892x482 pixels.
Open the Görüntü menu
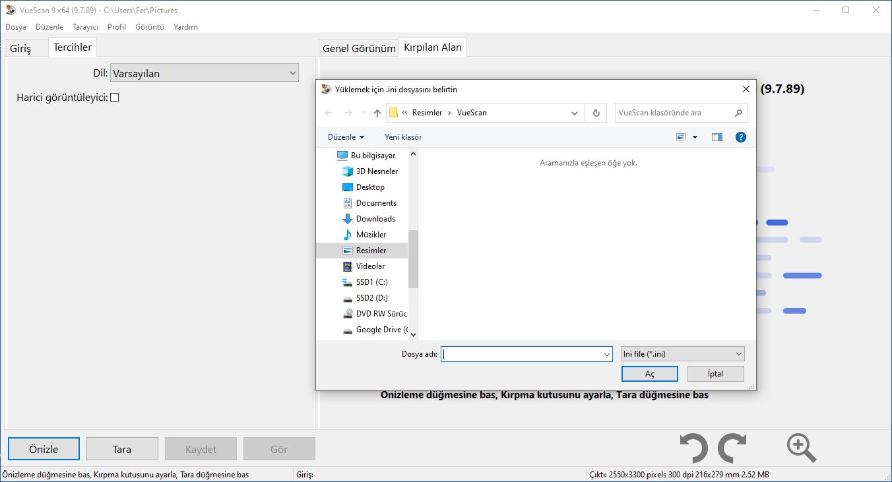click(150, 27)
